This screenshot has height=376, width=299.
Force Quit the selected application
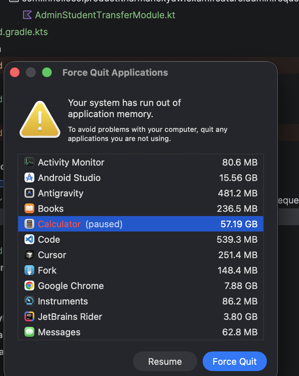[x=235, y=361]
